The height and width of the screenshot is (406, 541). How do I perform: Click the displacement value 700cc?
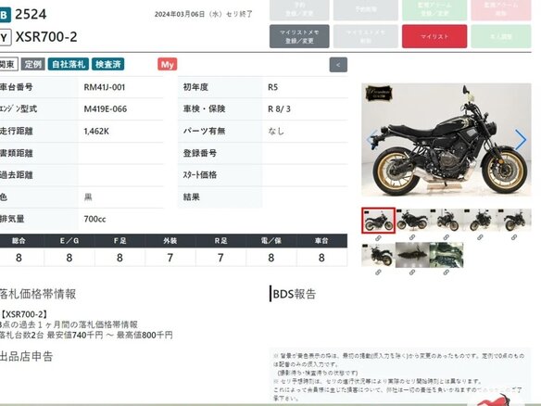94,220
